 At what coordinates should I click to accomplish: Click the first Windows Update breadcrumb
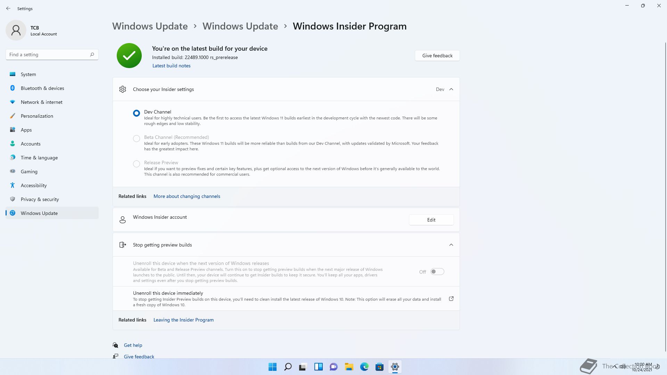150,26
